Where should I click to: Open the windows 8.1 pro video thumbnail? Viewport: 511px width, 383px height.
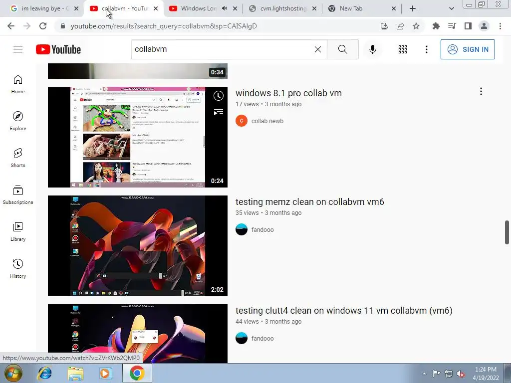138,137
